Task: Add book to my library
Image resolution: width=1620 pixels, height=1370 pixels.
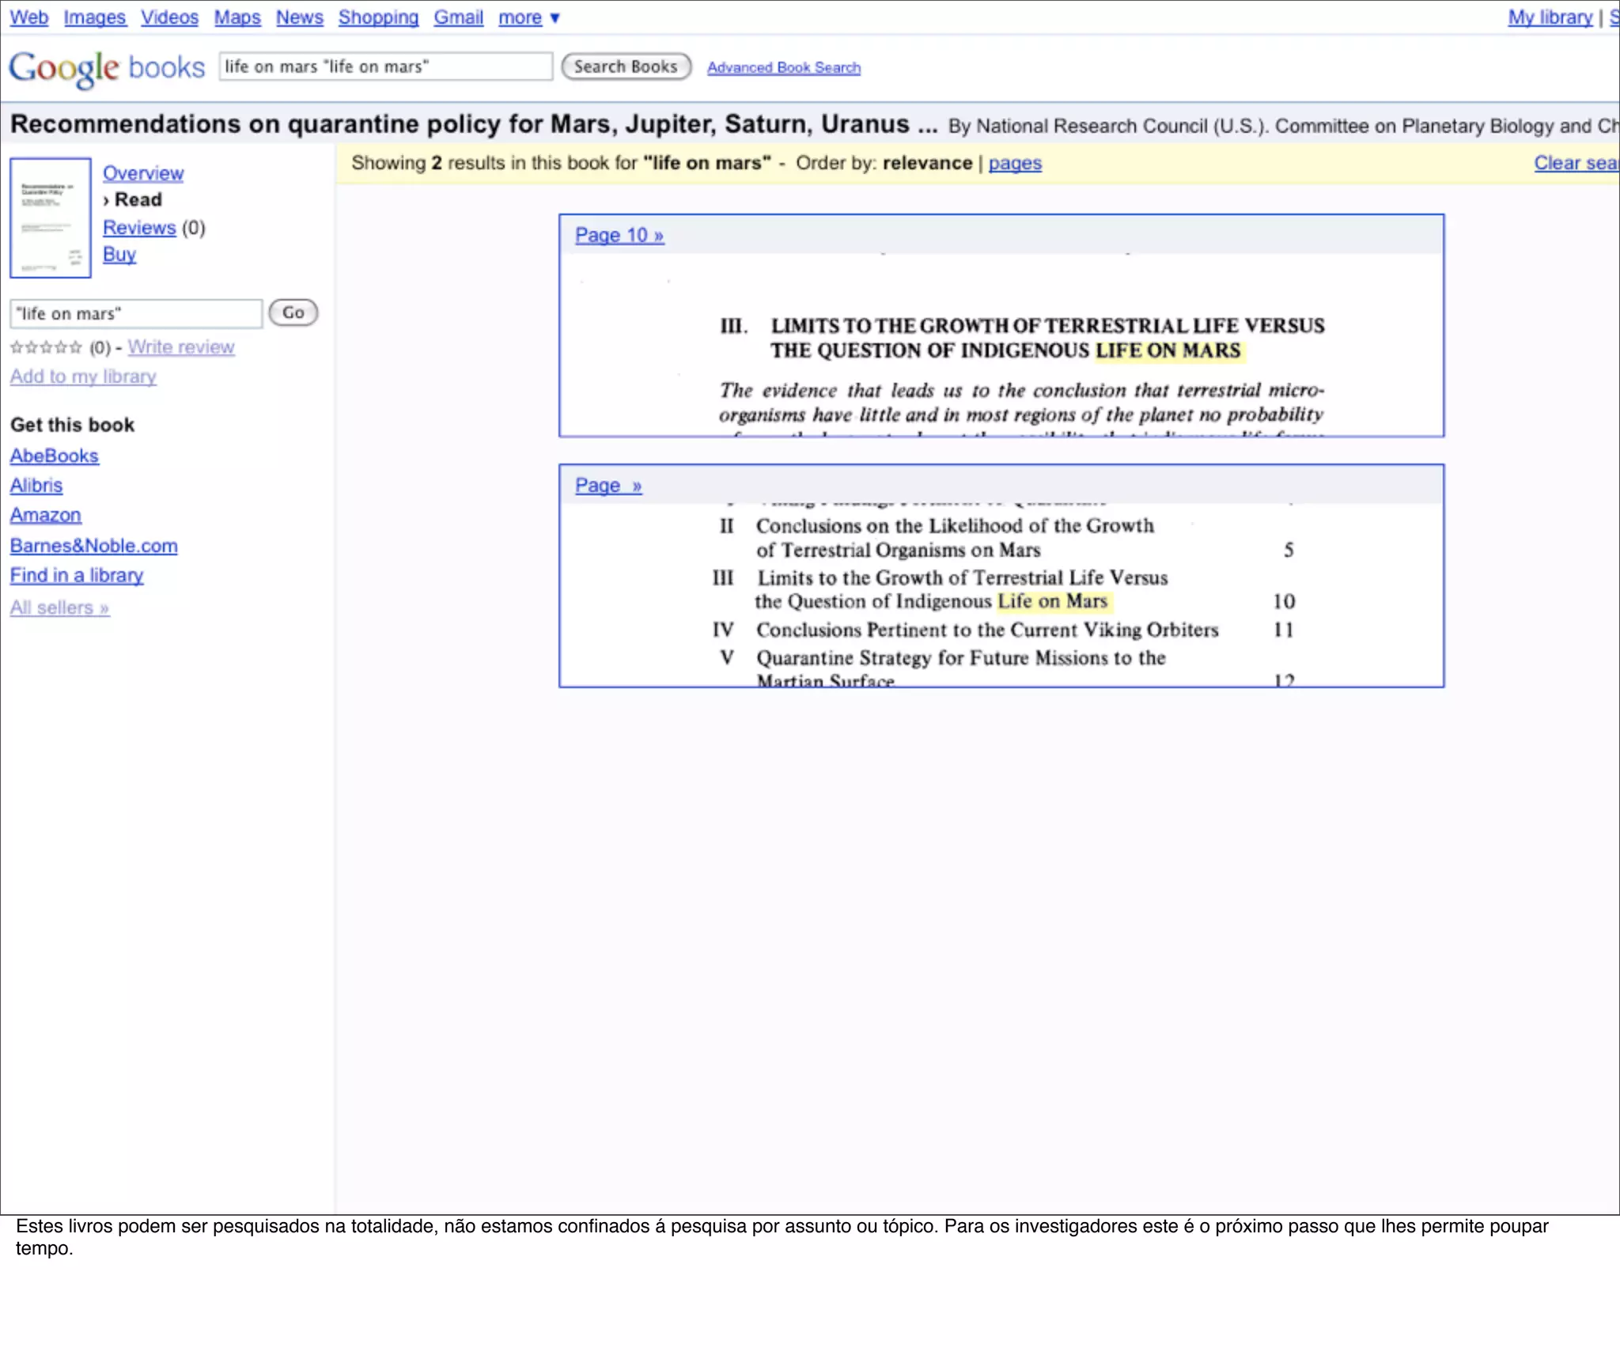Action: (x=83, y=377)
